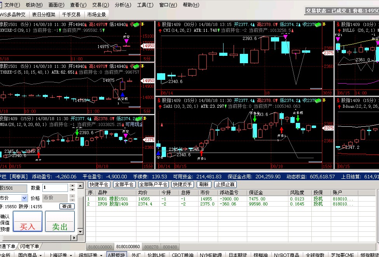
Task: Switch to the 闪电下单 tab
Action: tap(30, 247)
